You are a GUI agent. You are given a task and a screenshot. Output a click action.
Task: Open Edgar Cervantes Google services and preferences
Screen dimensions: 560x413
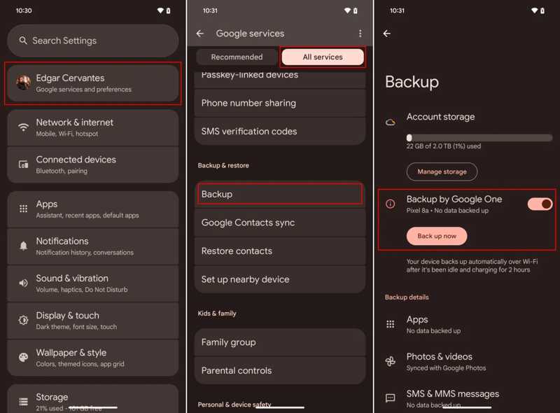(x=93, y=83)
